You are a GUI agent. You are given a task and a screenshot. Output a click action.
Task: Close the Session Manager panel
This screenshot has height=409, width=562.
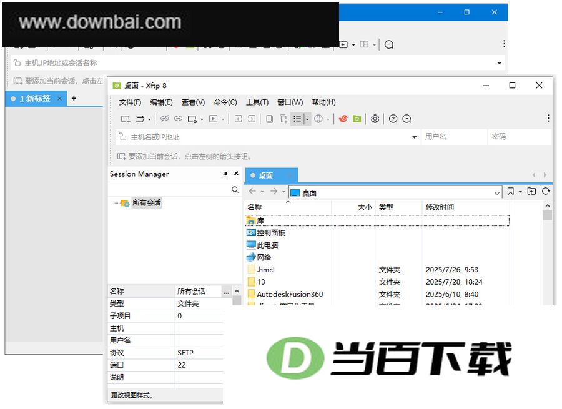236,174
